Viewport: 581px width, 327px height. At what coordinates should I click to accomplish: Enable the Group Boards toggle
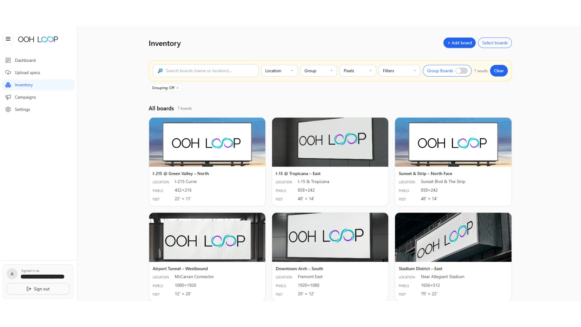[461, 71]
